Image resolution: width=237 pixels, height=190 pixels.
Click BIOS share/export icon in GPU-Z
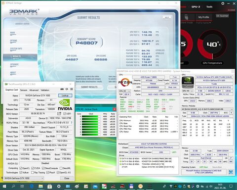[59, 114]
